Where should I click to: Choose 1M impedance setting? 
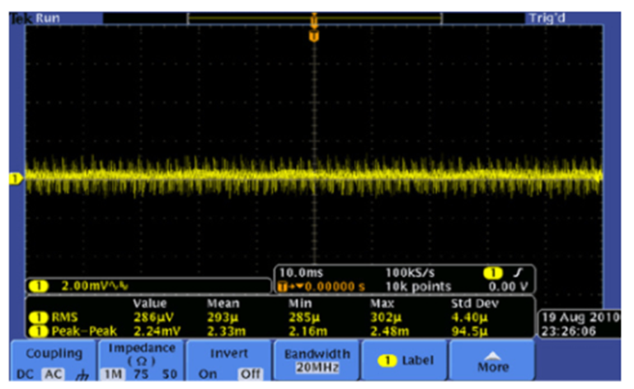coord(111,373)
